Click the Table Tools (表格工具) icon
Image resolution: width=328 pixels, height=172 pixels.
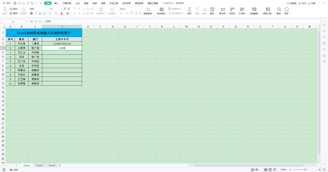coord(267,9)
